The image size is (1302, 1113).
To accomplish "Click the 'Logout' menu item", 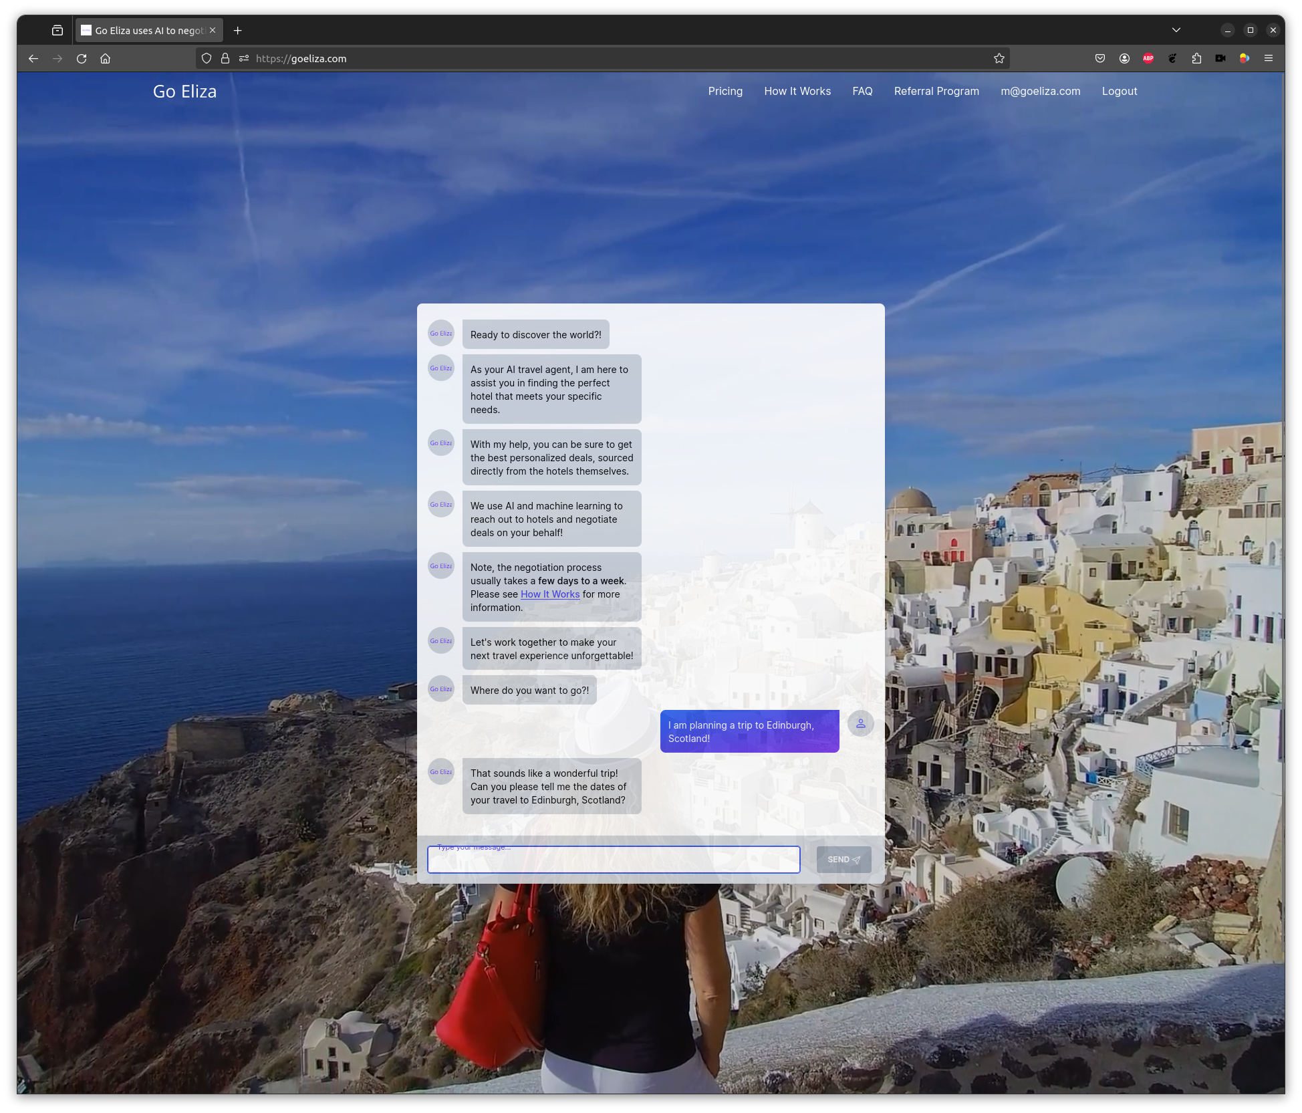I will point(1119,90).
